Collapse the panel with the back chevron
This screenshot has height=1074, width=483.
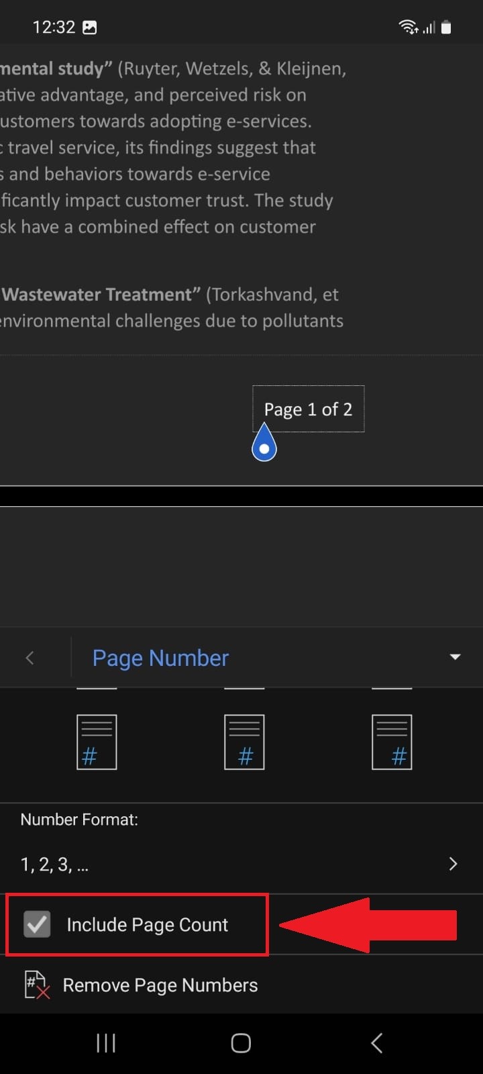30,658
